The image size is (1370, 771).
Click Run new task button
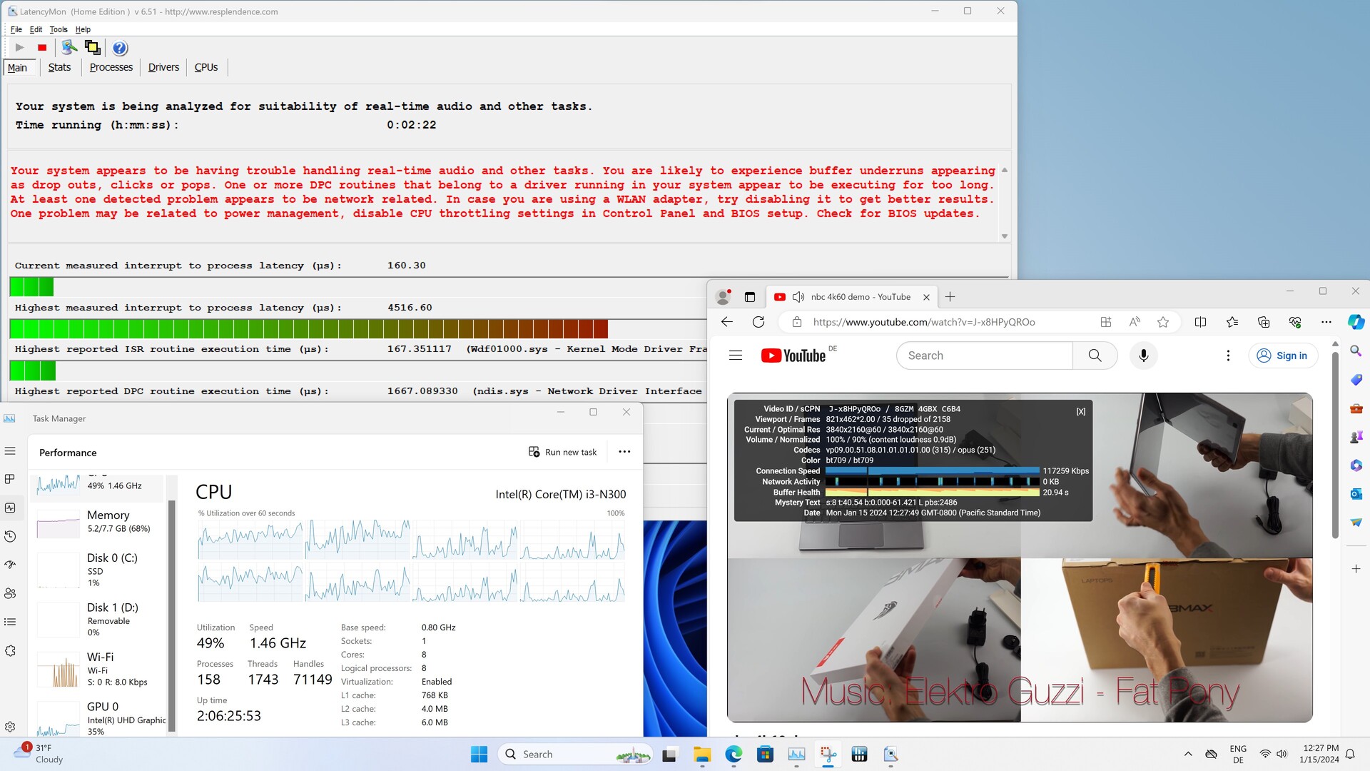click(x=562, y=452)
